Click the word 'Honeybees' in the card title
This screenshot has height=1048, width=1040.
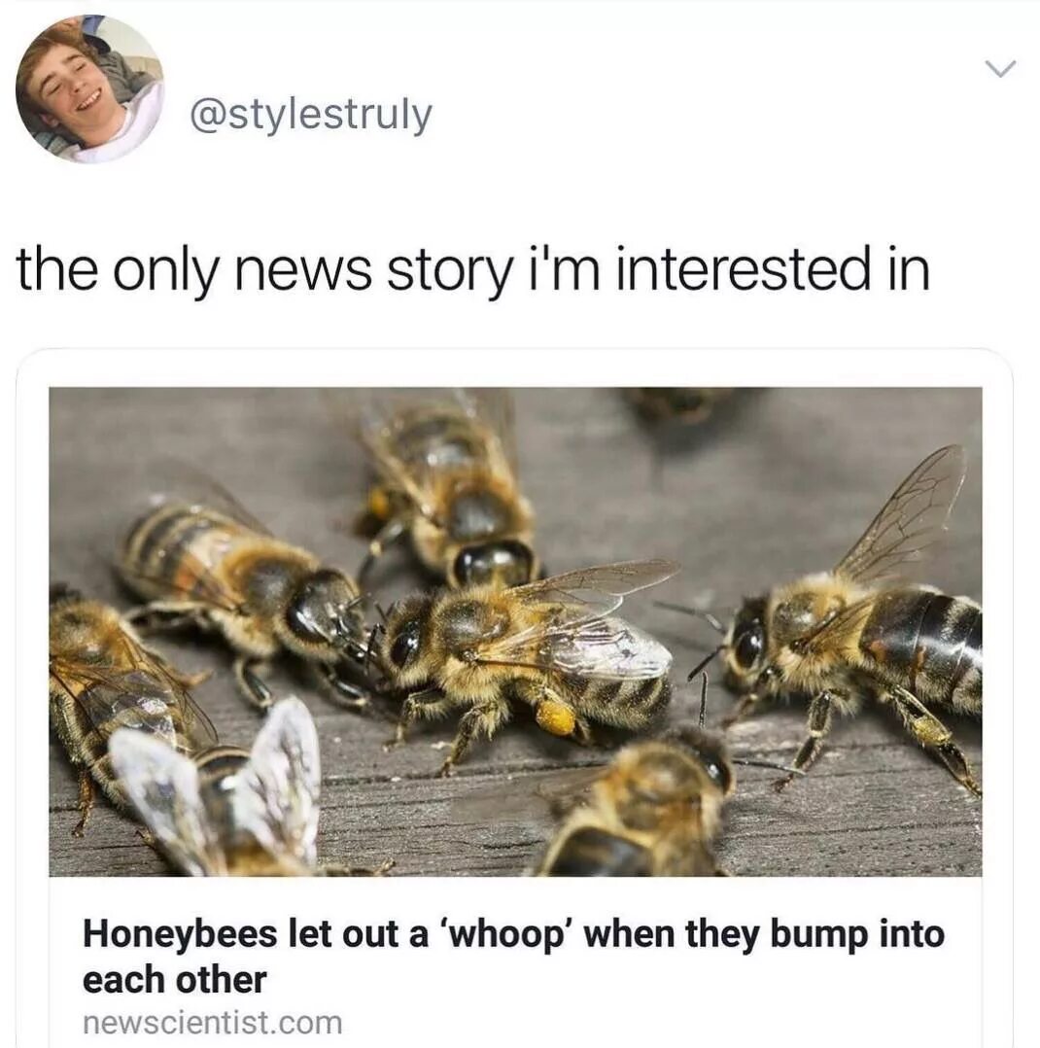tap(180, 934)
